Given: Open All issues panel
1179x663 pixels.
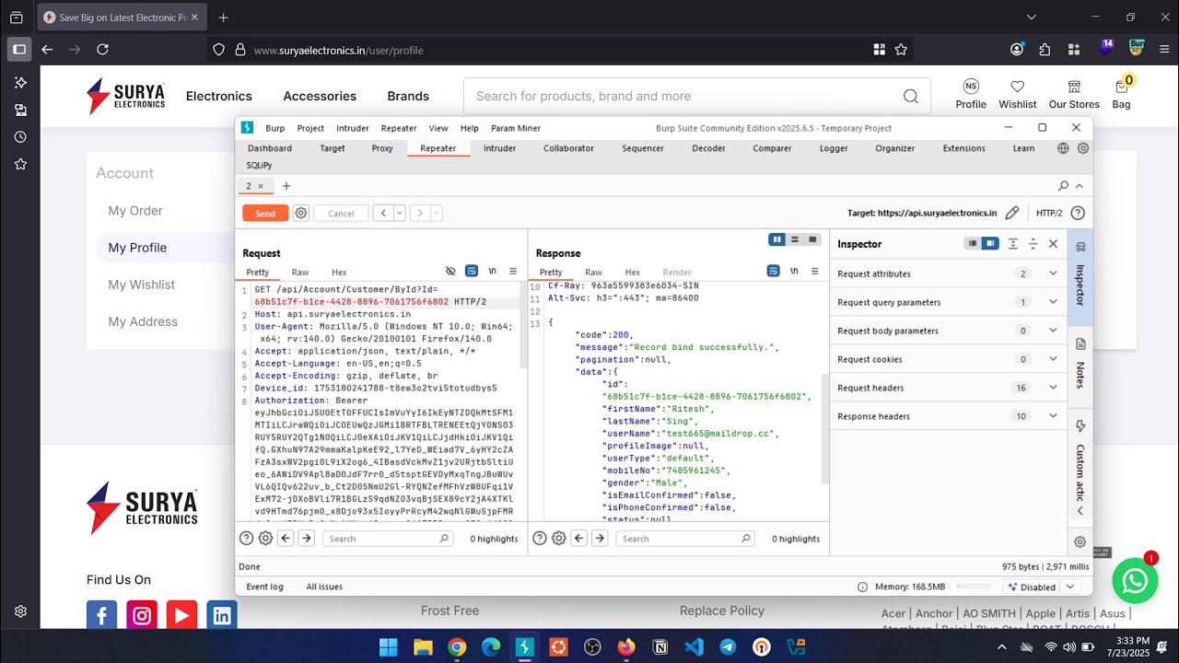Looking at the screenshot, I should (x=324, y=587).
